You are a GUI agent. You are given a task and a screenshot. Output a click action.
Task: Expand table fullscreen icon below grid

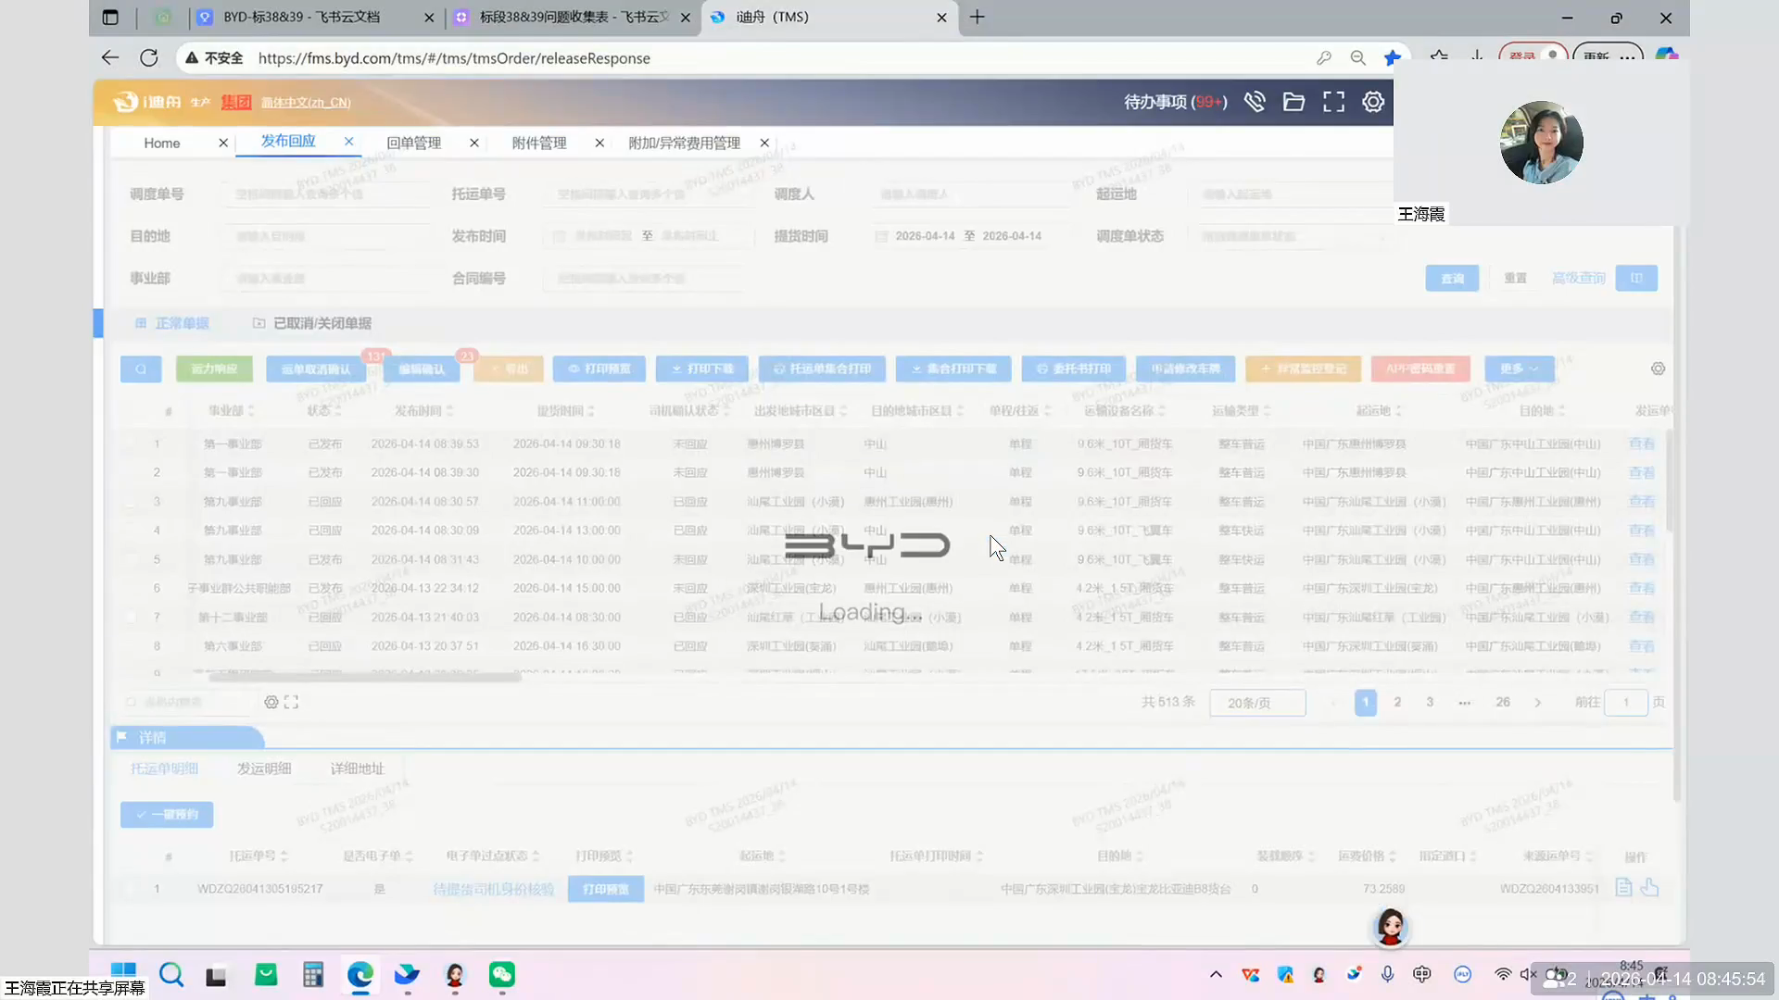[292, 702]
